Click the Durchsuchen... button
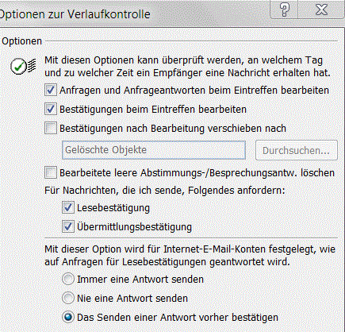 coord(297,150)
